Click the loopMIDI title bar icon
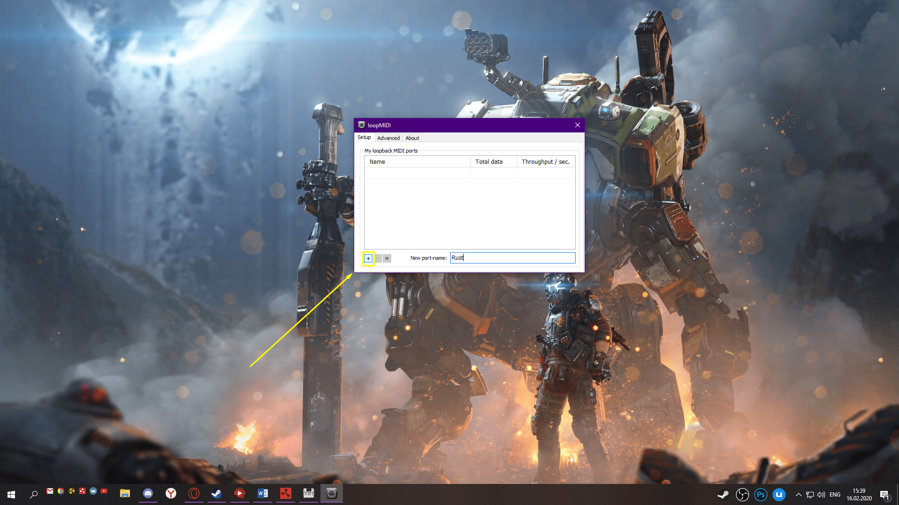Screen dimensions: 899x505 coord(361,125)
